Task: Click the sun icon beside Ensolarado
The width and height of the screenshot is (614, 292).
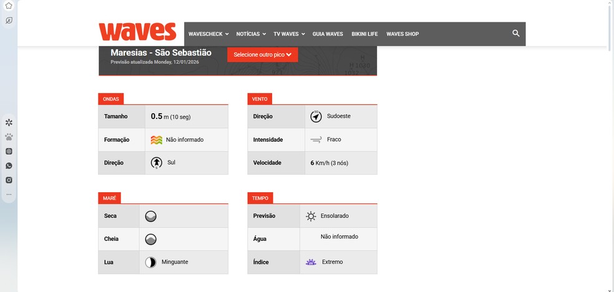Action: tap(311, 216)
